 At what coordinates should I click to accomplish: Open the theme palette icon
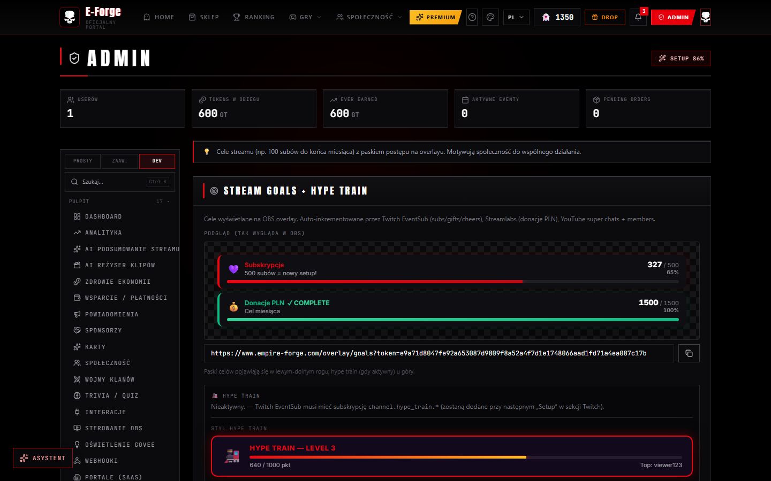coord(490,17)
